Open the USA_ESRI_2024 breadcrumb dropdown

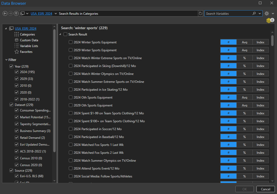pyautogui.click(x=55, y=13)
